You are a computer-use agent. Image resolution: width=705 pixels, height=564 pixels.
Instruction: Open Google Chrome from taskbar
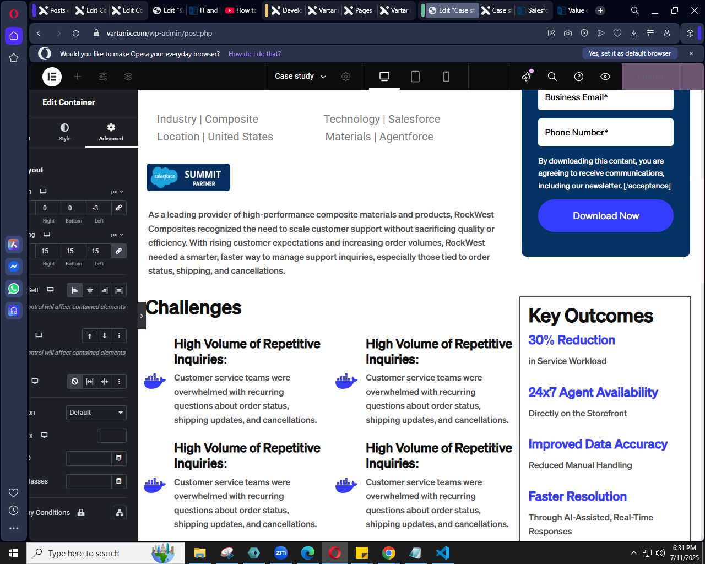(389, 552)
